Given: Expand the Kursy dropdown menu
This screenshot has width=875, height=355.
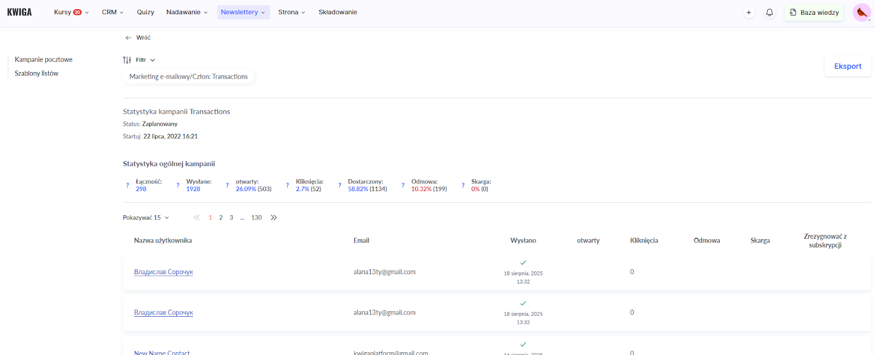Looking at the screenshot, I should pyautogui.click(x=71, y=12).
